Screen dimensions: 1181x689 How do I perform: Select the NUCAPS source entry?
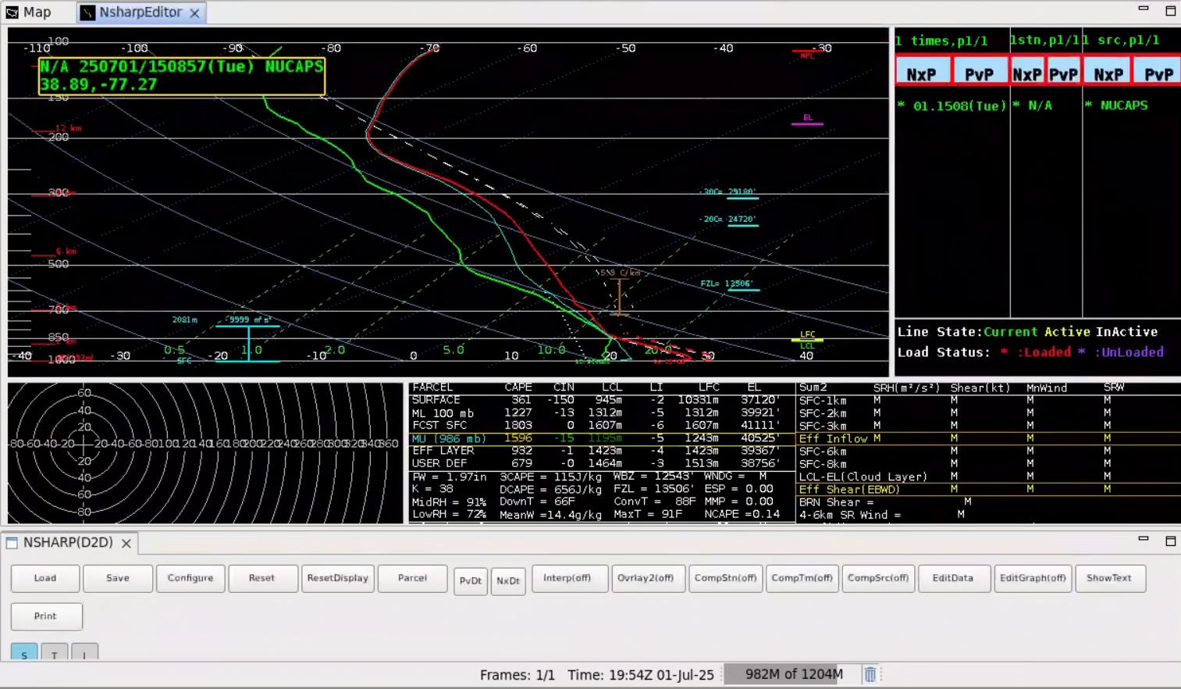click(x=1117, y=105)
